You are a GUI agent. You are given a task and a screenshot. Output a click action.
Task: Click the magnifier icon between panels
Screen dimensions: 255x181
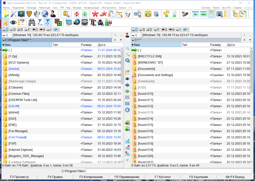(x=127, y=48)
